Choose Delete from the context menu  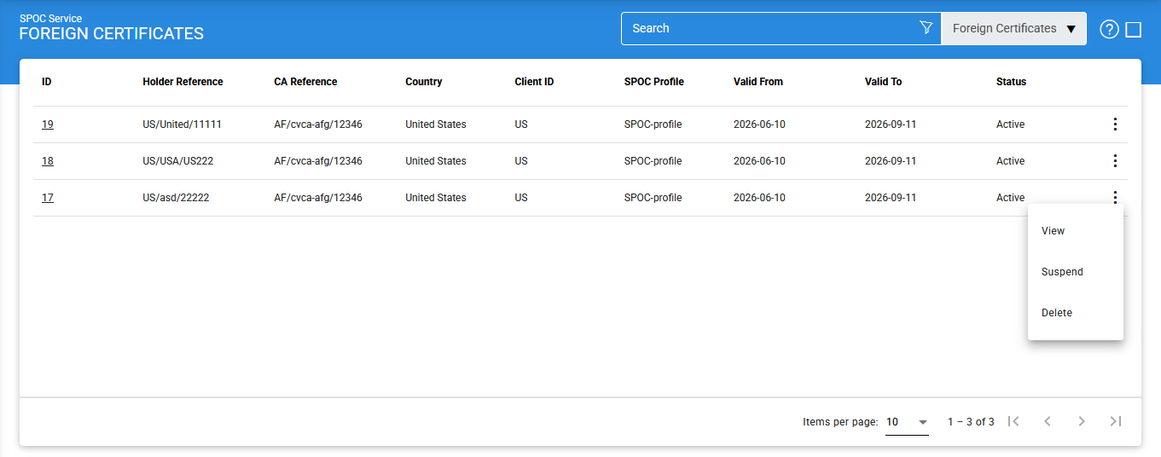pos(1076,313)
